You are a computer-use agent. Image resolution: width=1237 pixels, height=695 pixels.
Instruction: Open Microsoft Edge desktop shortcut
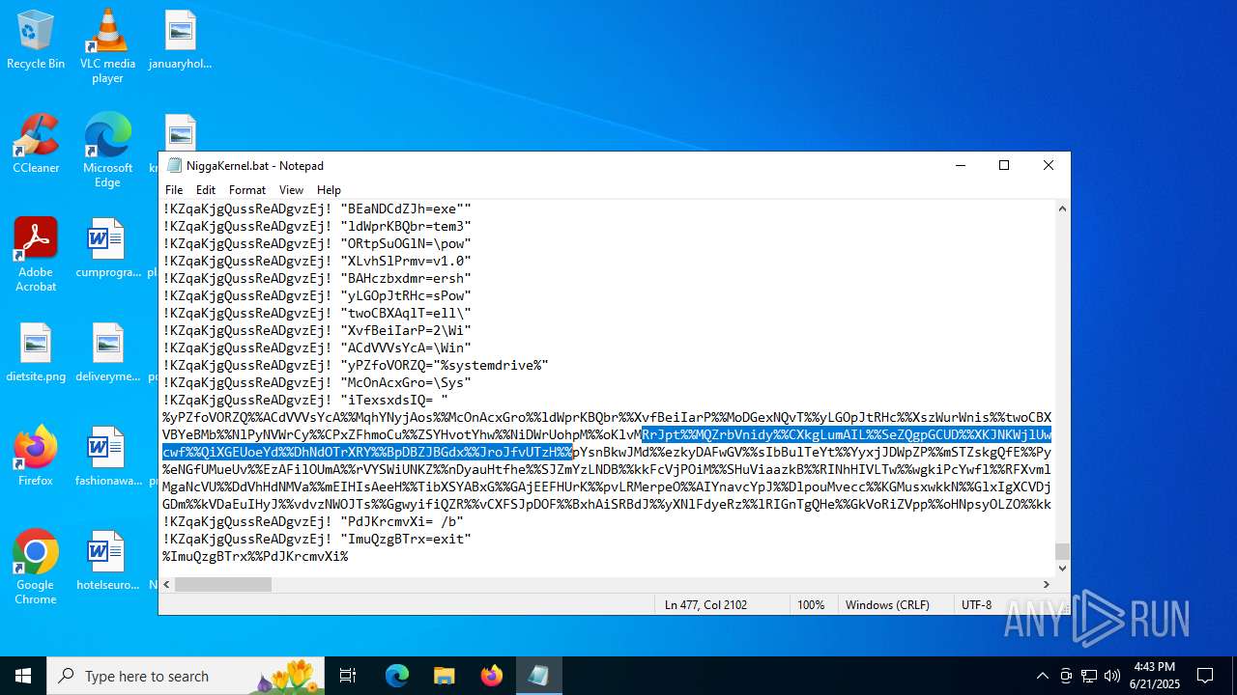[107, 151]
